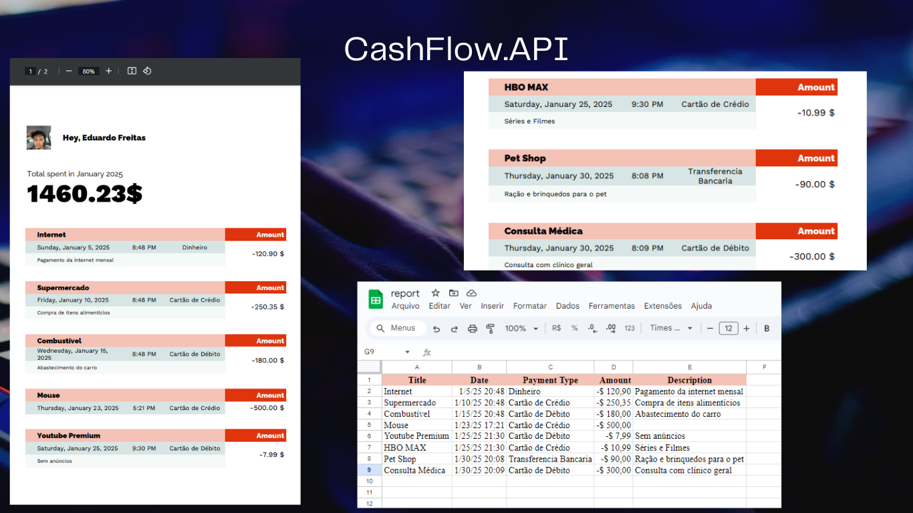The image size is (913, 513).
Task: Open the Times font family dropdown
Action: click(x=671, y=328)
